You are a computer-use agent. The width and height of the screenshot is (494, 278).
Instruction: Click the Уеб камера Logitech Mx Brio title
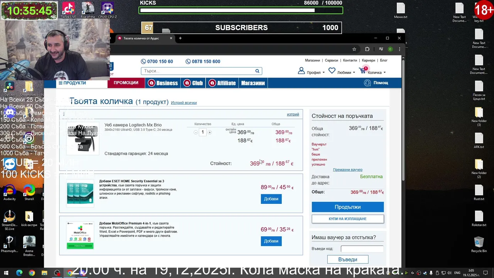[133, 125]
